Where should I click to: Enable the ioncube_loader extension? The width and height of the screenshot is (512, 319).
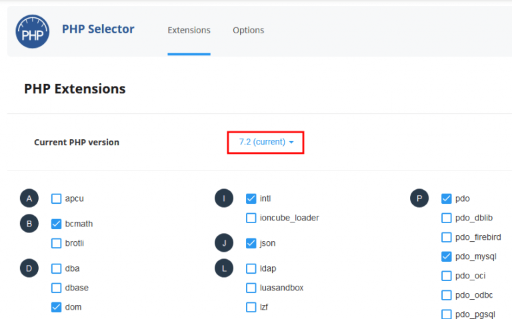click(251, 218)
